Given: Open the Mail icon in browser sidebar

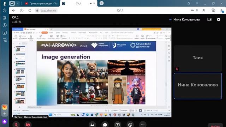Looking at the screenshot, I should [5, 107].
